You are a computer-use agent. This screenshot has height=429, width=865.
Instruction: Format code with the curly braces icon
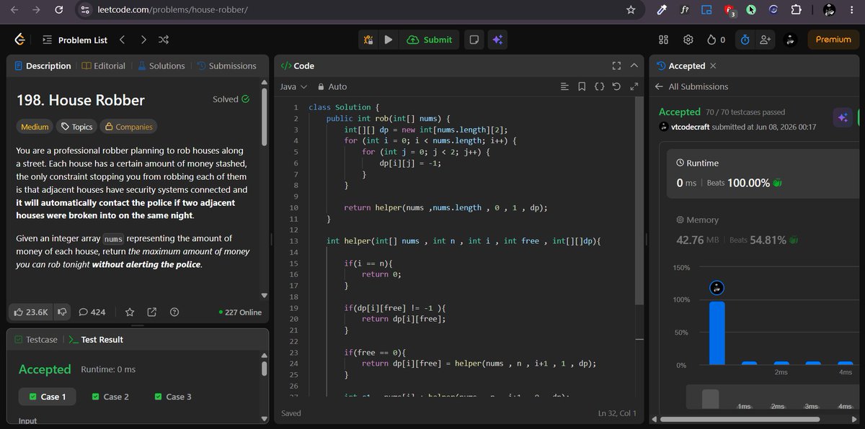coord(599,86)
